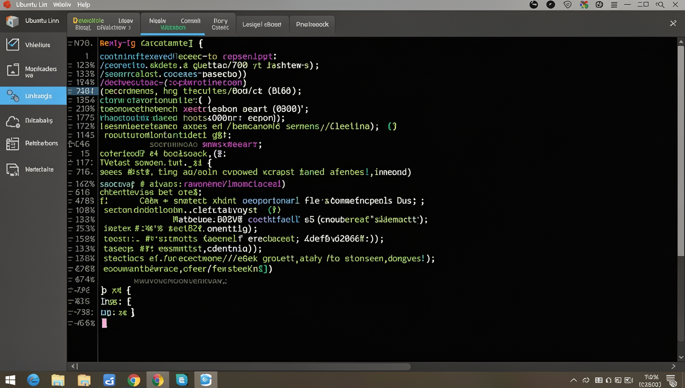The height and width of the screenshot is (388, 685).
Task: Open the Diltabals cloud sidebar item
Action: tap(33, 121)
